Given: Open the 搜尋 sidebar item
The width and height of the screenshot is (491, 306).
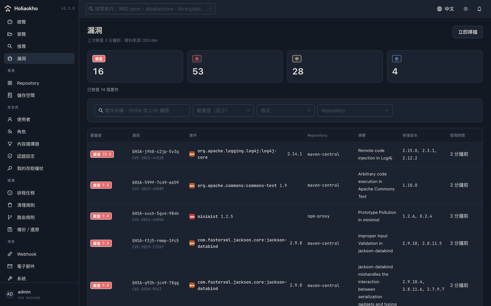Looking at the screenshot, I should point(39,46).
